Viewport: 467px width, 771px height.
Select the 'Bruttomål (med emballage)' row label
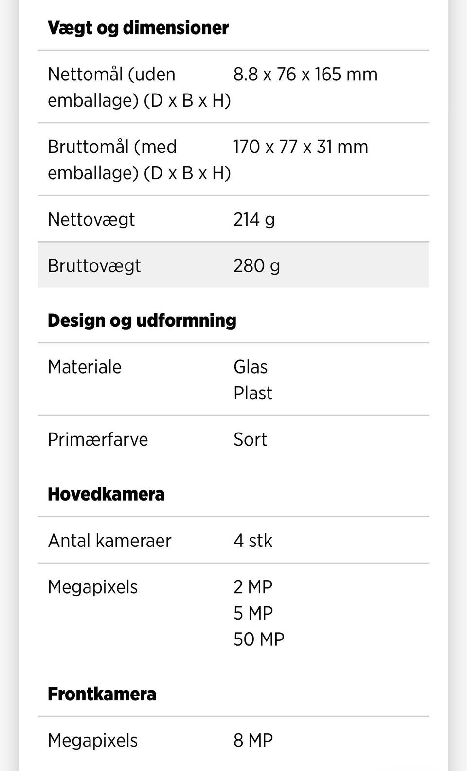click(x=139, y=160)
